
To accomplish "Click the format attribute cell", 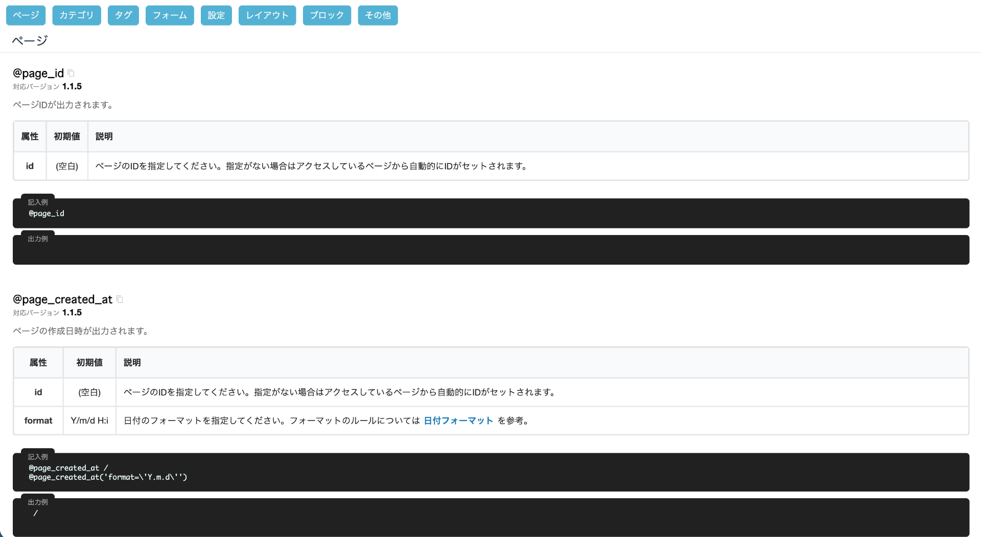I will point(38,421).
